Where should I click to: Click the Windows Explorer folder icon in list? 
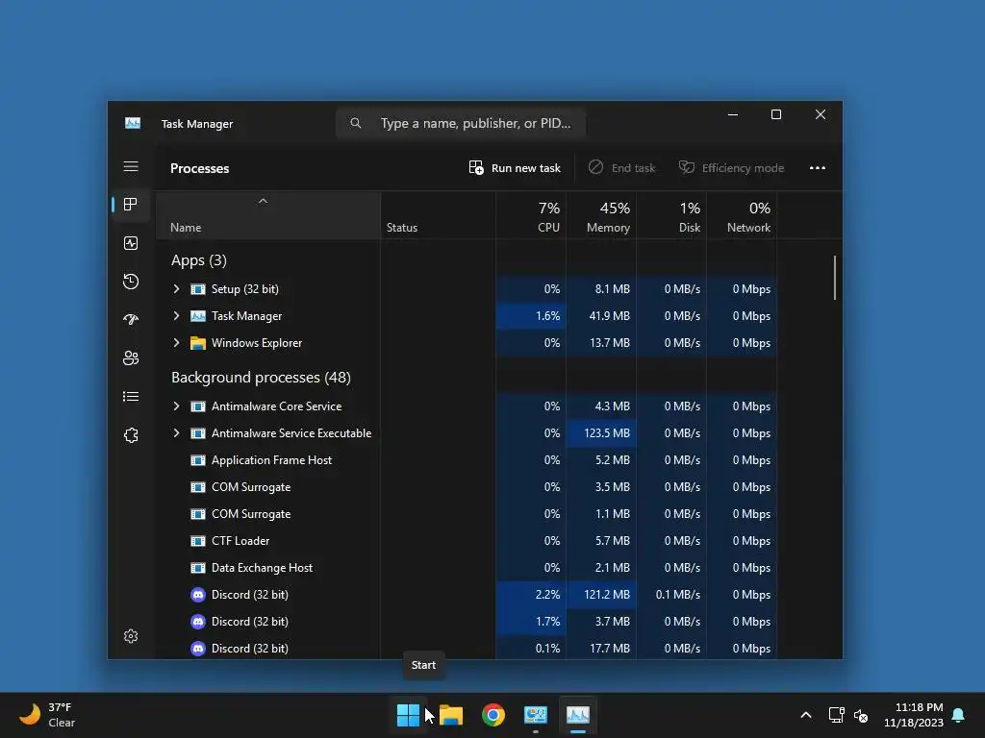click(198, 343)
